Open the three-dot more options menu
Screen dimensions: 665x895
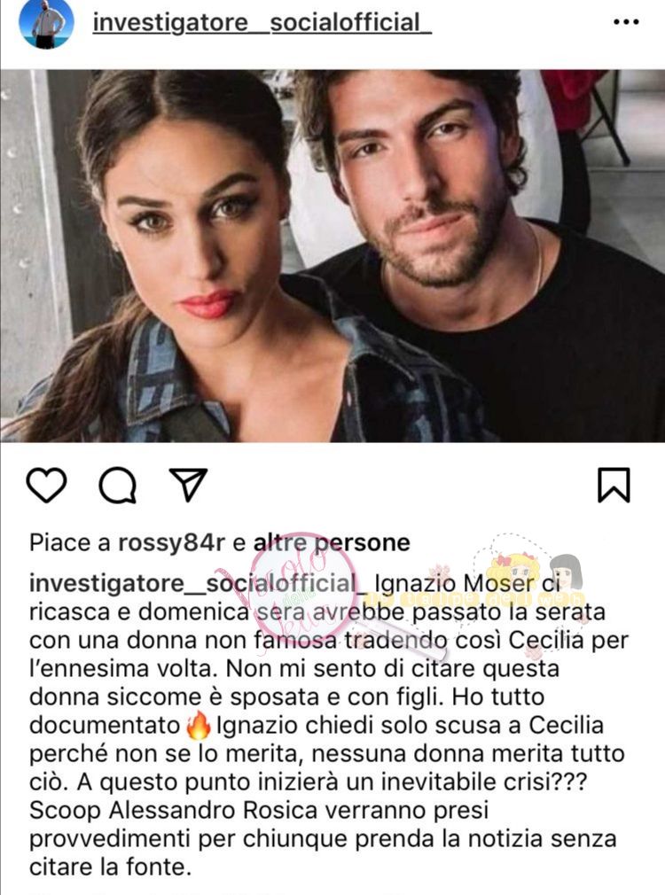pos(626,22)
